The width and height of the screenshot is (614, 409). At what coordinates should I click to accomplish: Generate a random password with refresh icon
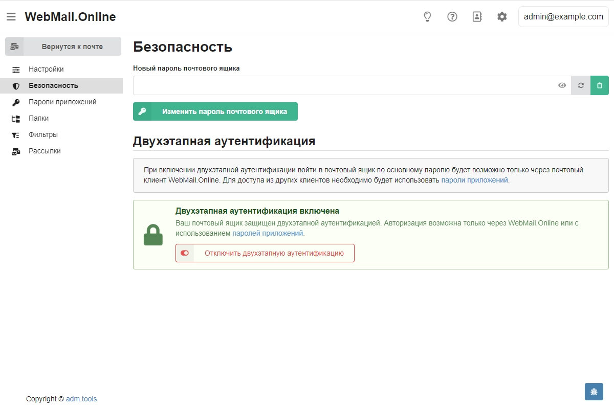[x=581, y=85]
